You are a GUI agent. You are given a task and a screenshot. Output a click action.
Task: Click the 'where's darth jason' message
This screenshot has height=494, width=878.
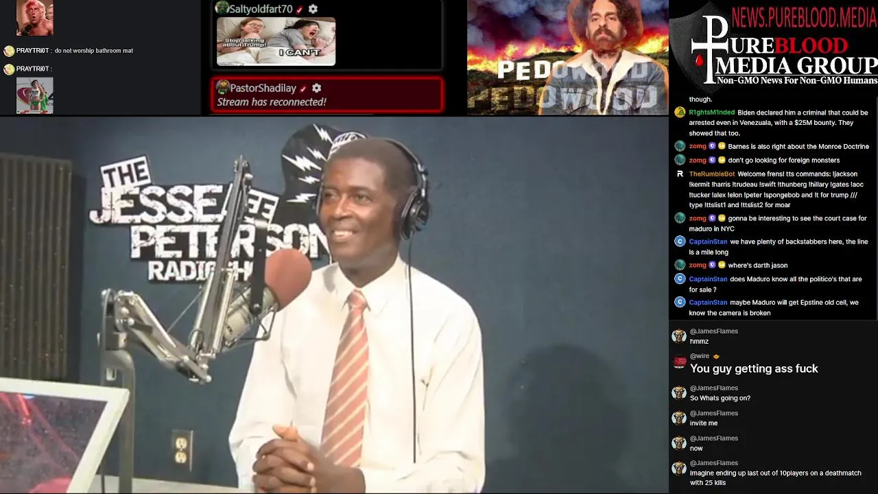(x=758, y=266)
